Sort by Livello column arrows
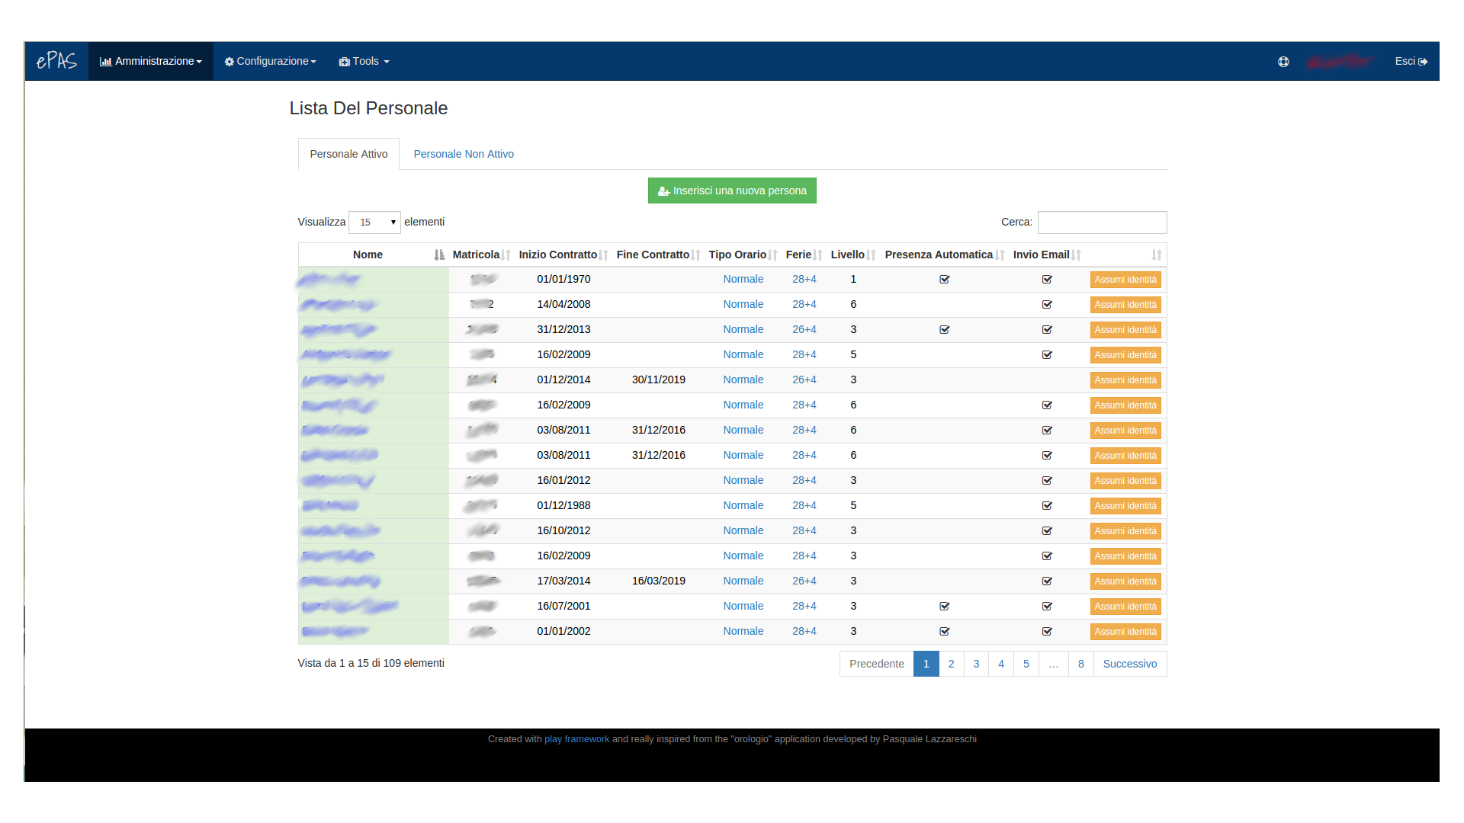Screen dimensions: 1464x823 click(x=872, y=255)
